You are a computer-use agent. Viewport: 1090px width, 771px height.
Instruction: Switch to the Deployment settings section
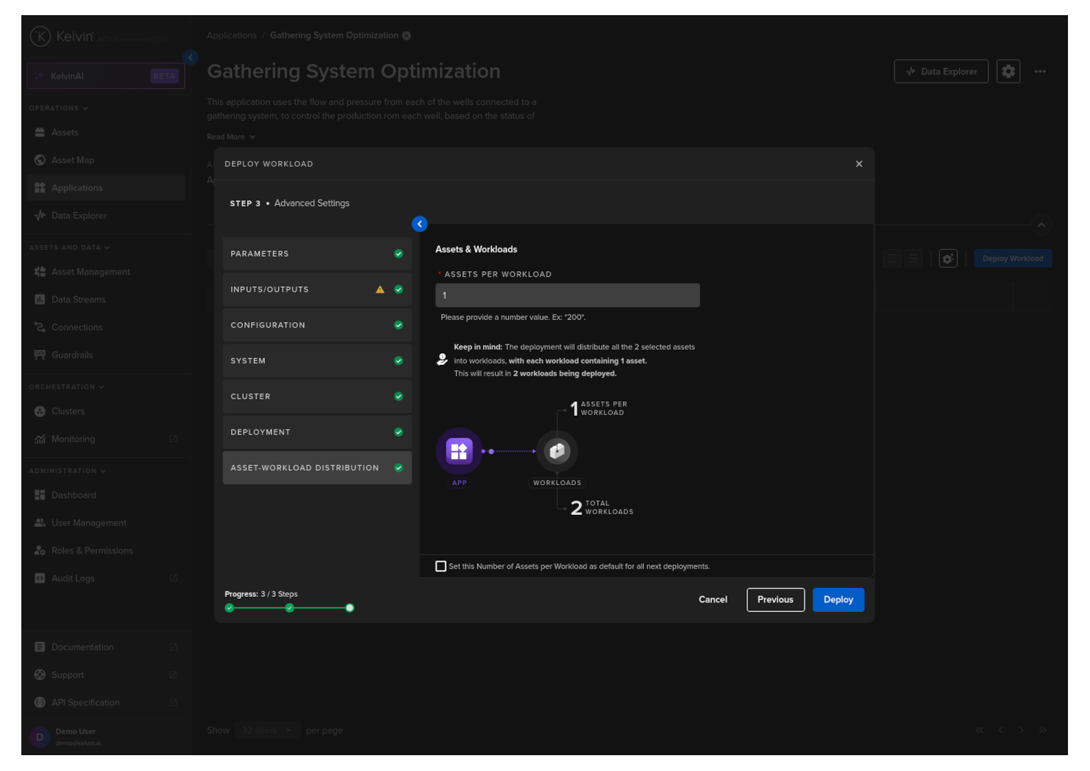click(317, 432)
